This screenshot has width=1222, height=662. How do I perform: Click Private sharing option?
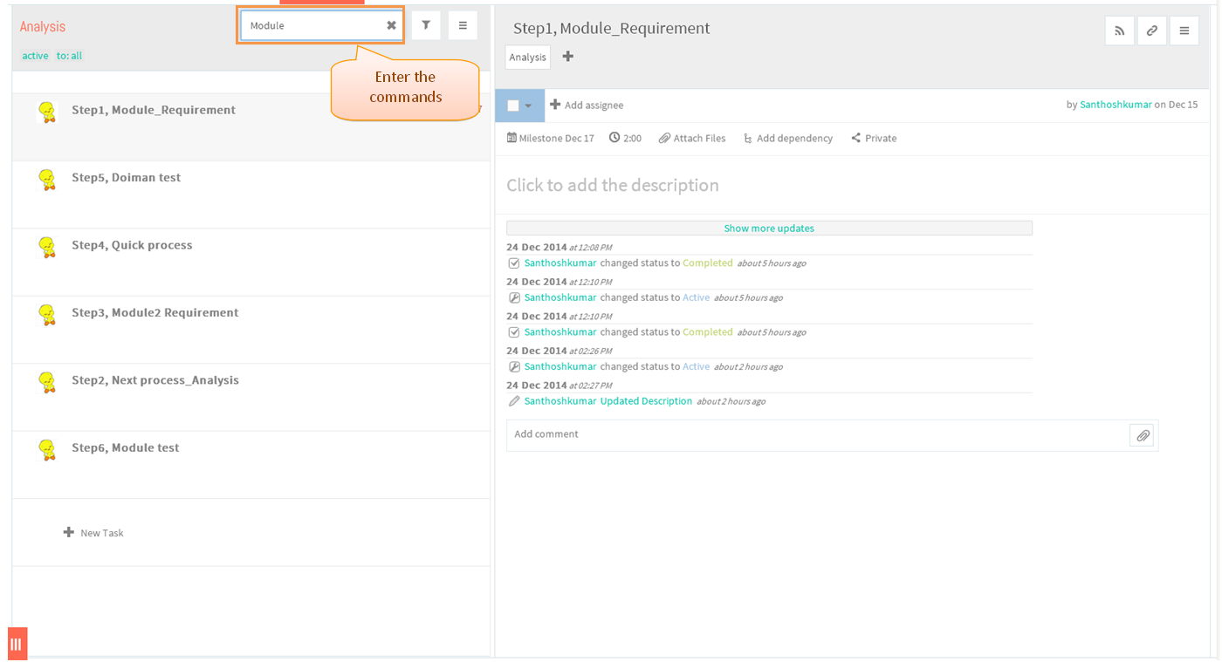pyautogui.click(x=874, y=138)
